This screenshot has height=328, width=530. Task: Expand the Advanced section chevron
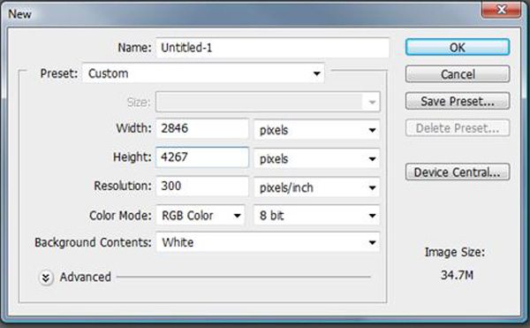click(x=46, y=278)
